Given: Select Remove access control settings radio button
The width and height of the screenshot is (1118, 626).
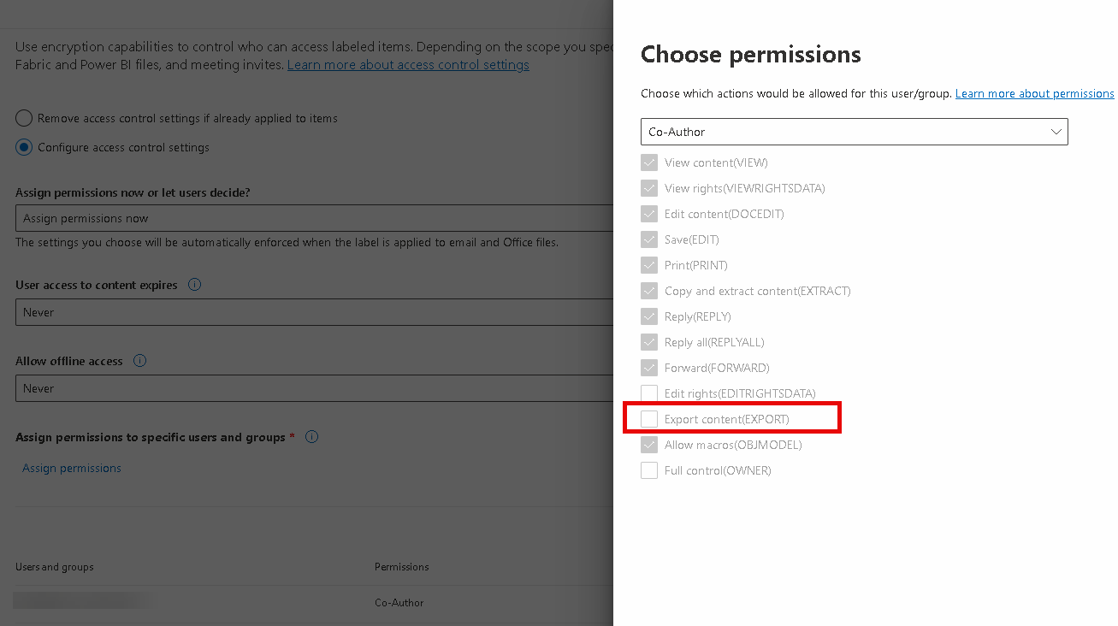Looking at the screenshot, I should pyautogui.click(x=24, y=118).
